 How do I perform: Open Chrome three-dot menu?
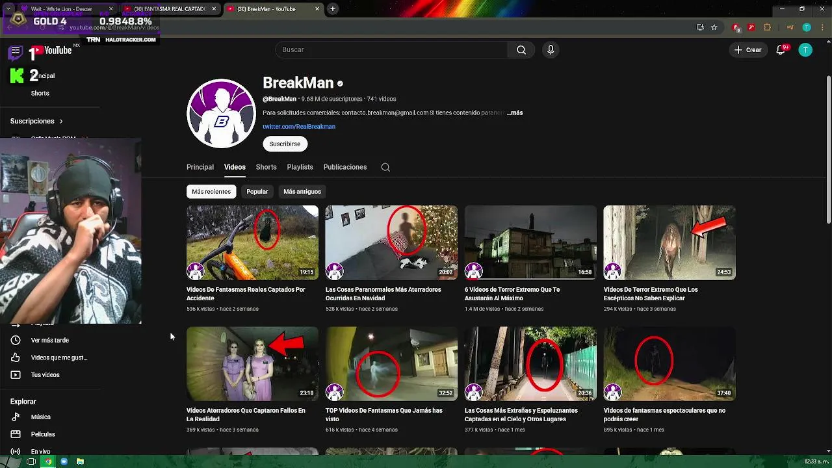(x=821, y=27)
